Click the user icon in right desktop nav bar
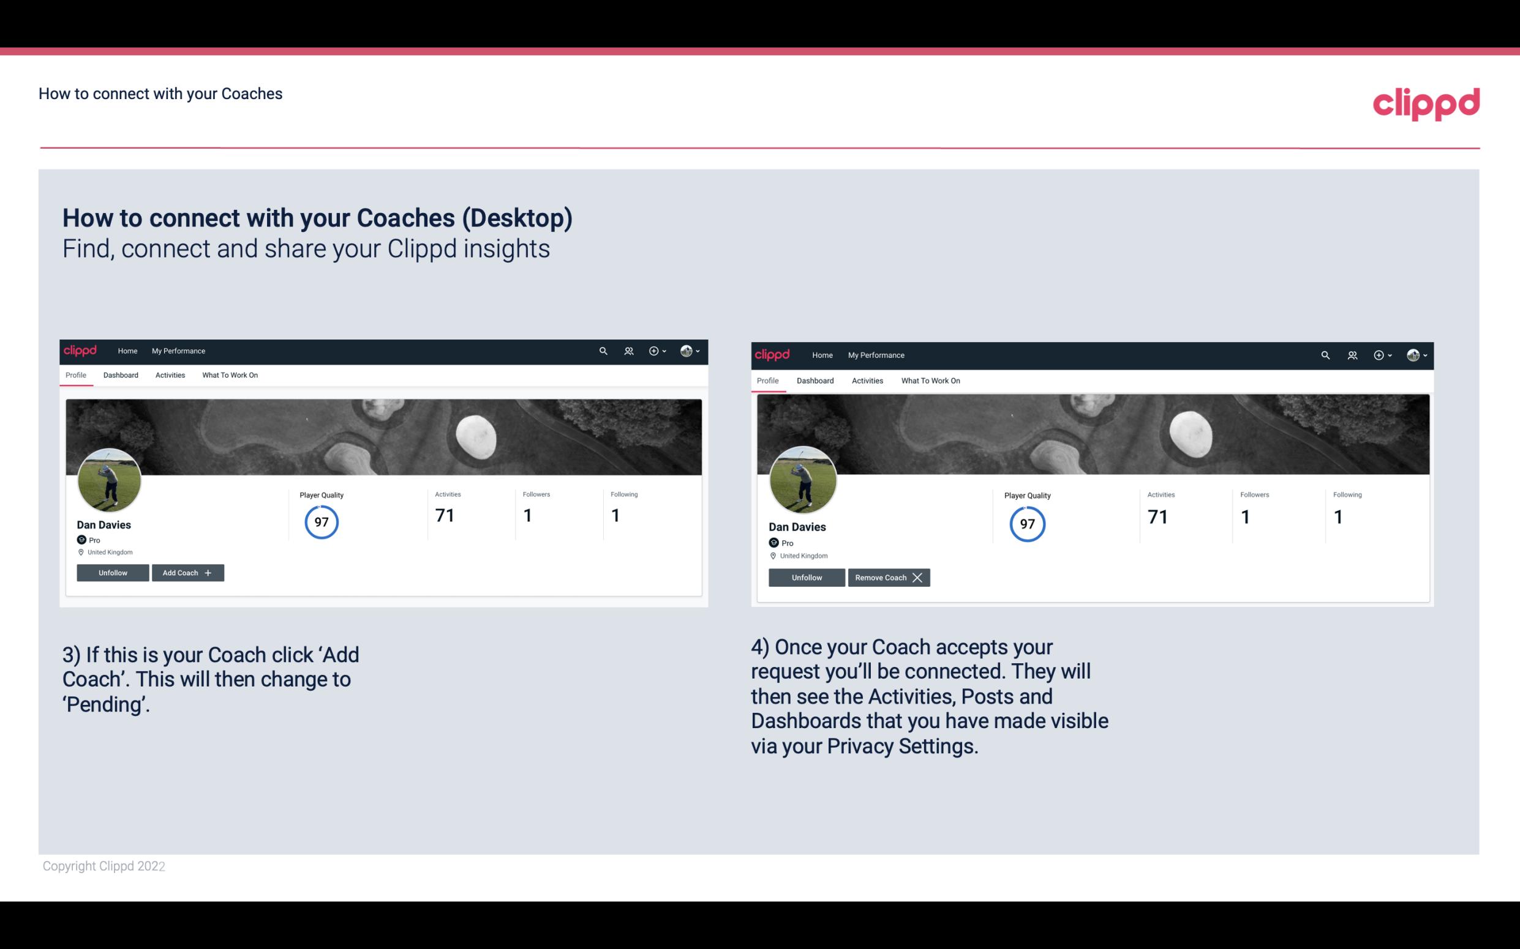The image size is (1520, 949). pyautogui.click(x=1352, y=354)
